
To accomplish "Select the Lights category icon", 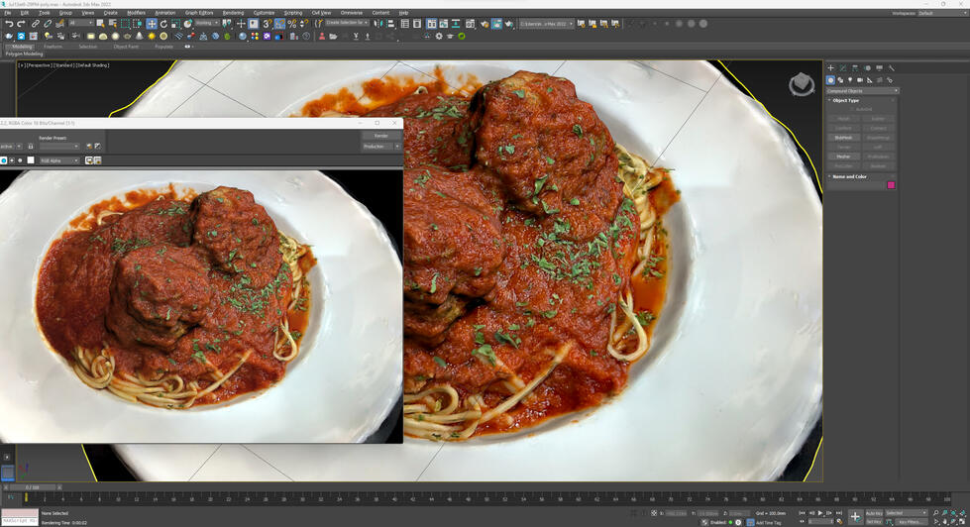I will tap(850, 80).
